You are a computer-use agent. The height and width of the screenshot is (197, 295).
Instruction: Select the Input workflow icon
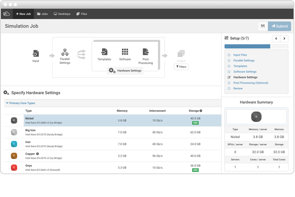click(x=35, y=53)
